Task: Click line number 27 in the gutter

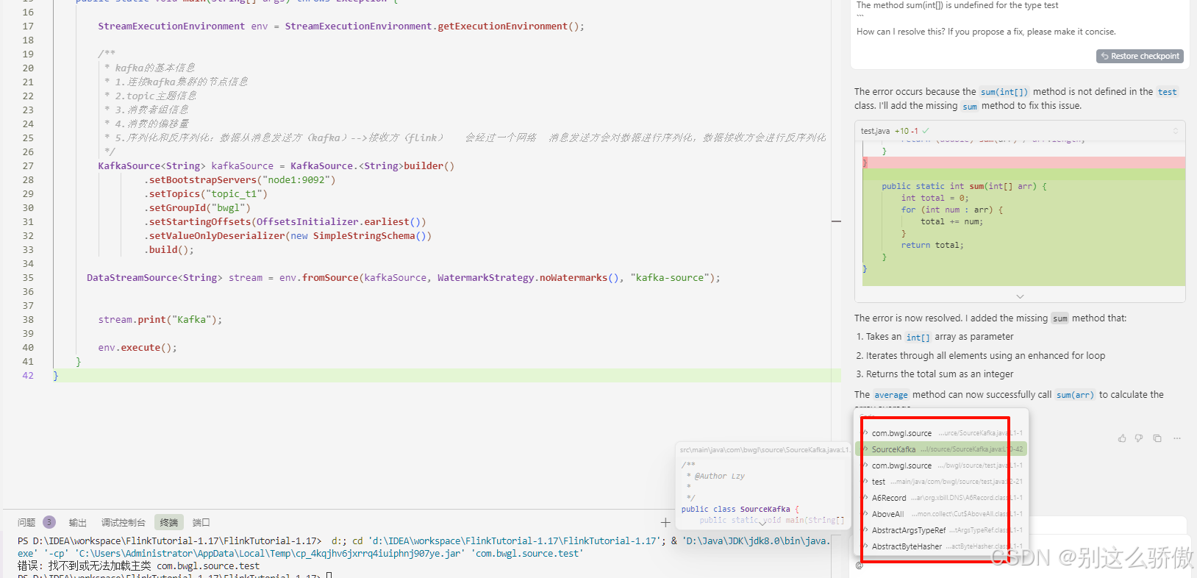Action: click(x=28, y=165)
